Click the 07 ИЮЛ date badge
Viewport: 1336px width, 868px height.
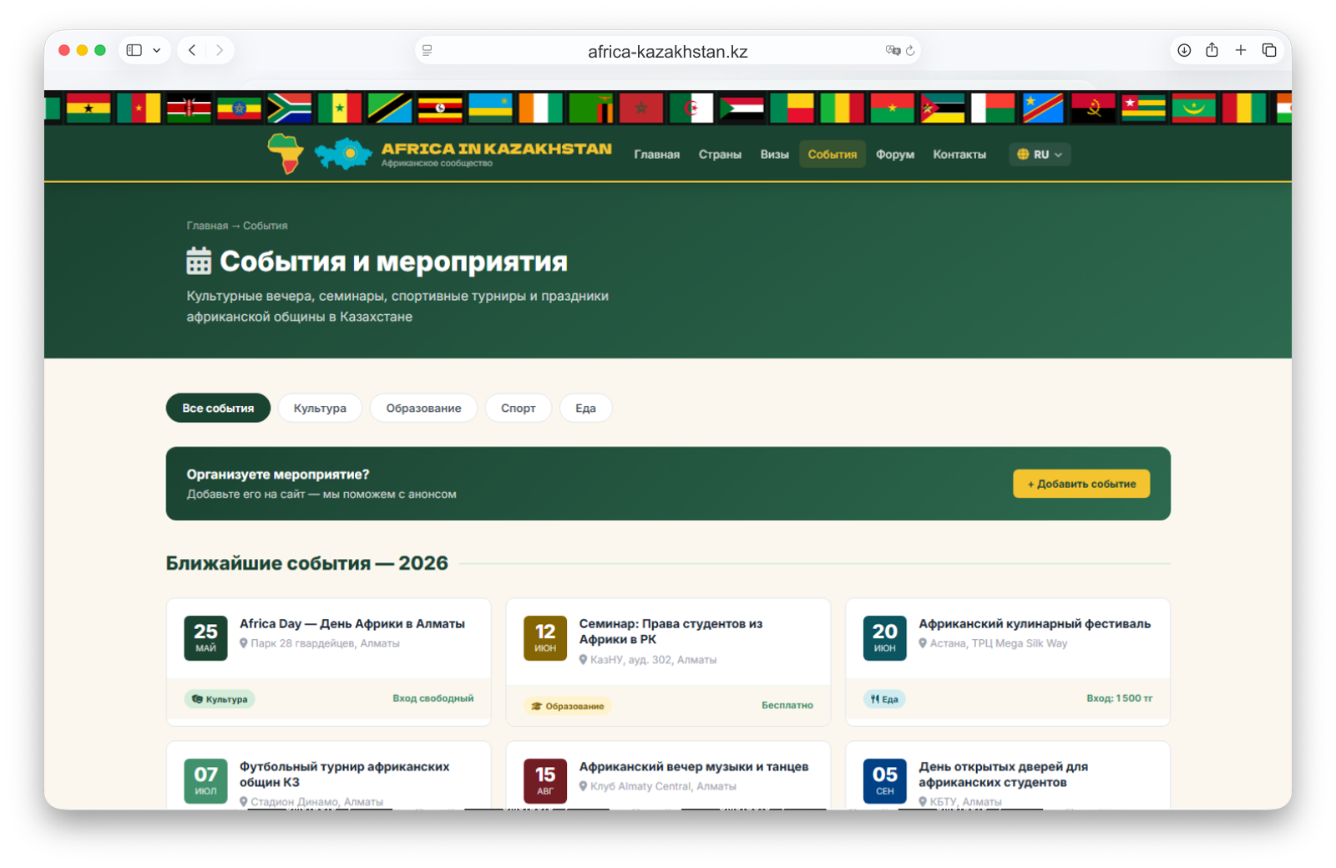pos(205,781)
